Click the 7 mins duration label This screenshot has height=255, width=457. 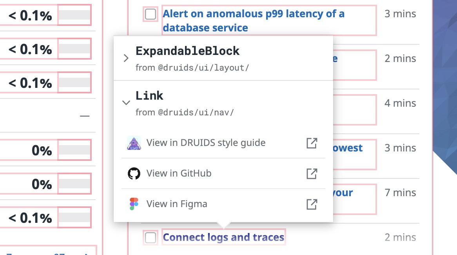(400, 193)
